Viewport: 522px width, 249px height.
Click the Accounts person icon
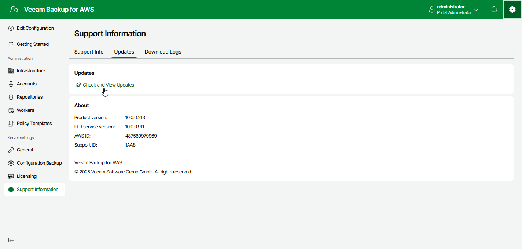pyautogui.click(x=11, y=84)
